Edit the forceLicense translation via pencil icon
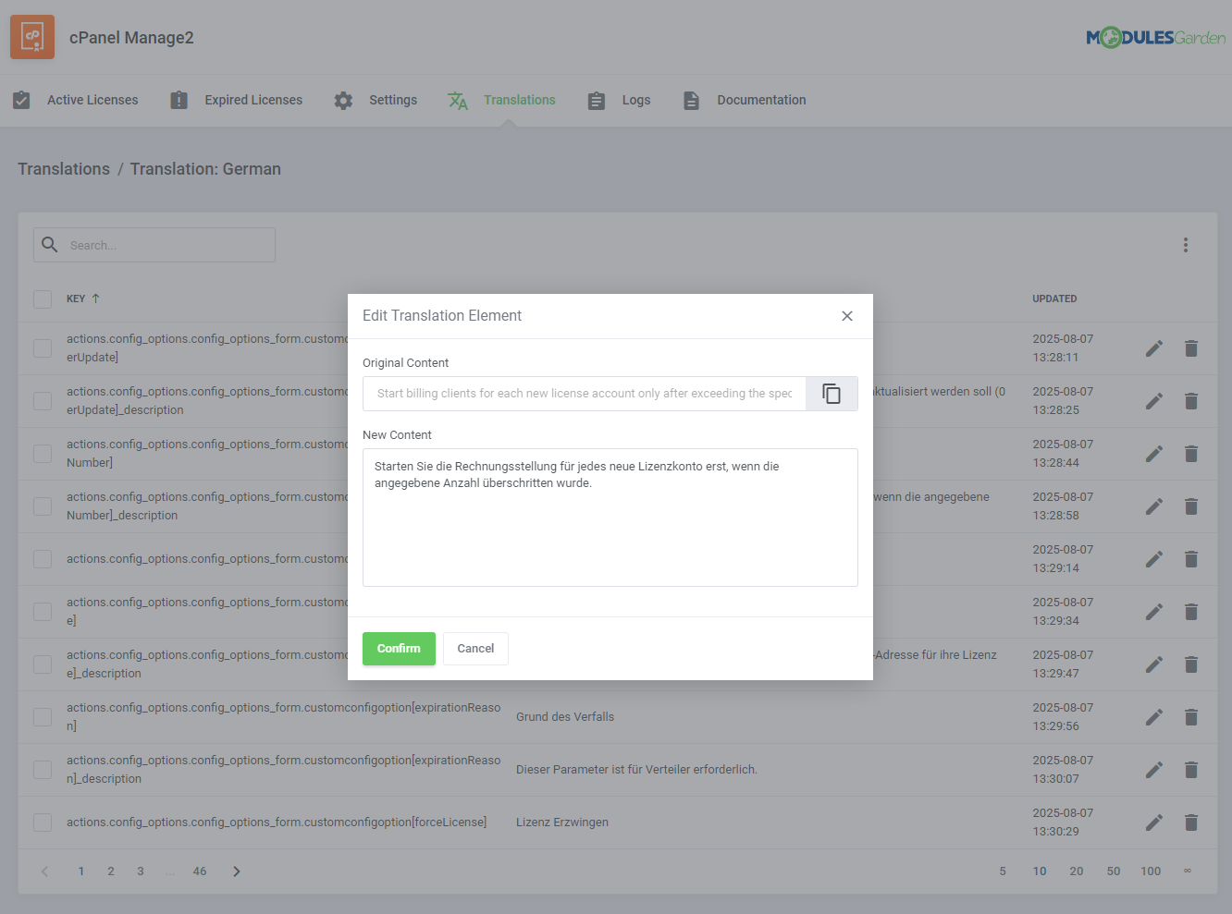This screenshot has height=914, width=1232. pos(1153,822)
